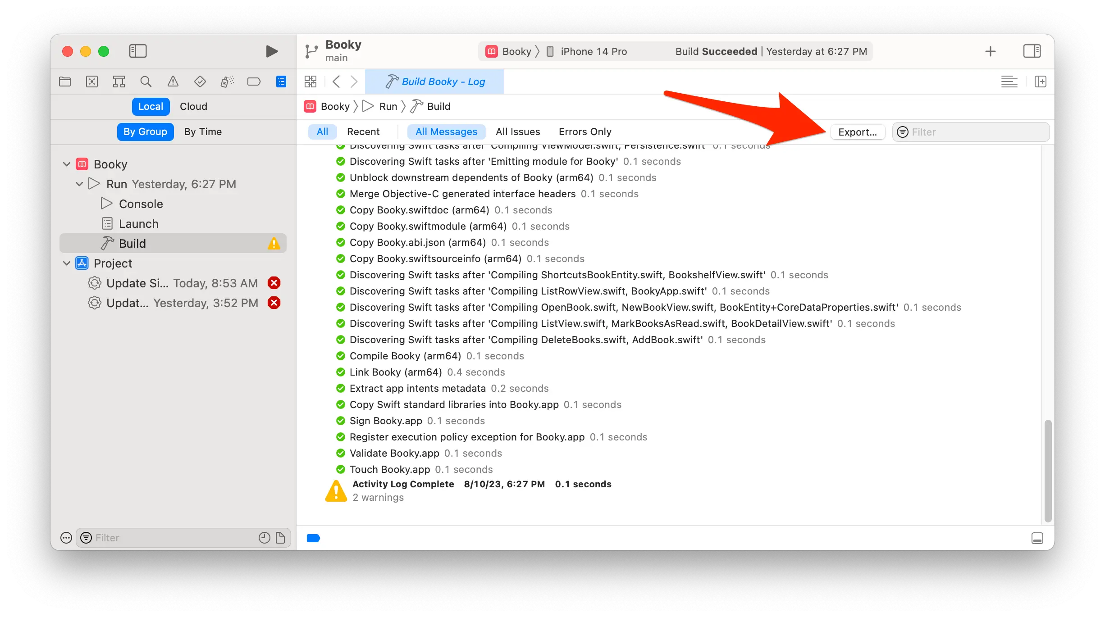Screen dimensions: 1105x617
Task: Select the Build report row
Action: [x=173, y=244]
